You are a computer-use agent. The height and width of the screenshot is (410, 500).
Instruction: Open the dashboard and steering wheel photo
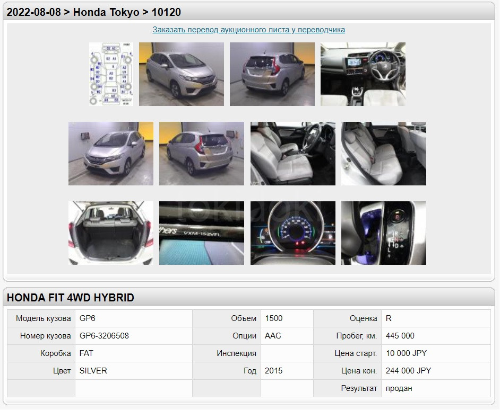click(363, 74)
